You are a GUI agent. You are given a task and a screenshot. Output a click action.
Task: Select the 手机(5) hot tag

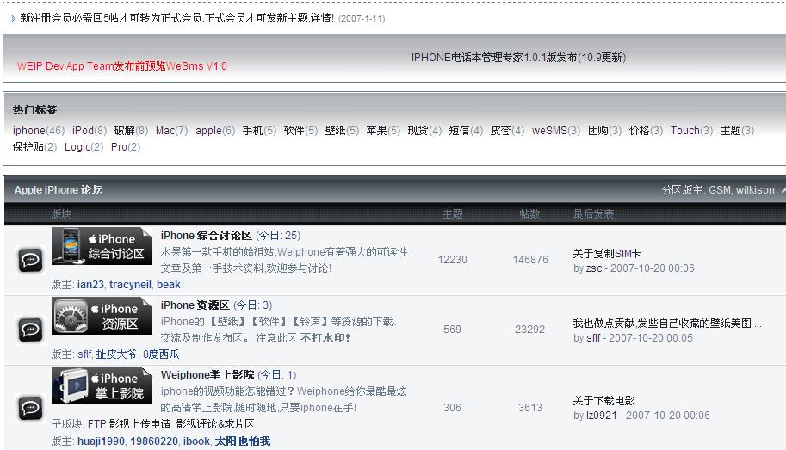point(259,130)
